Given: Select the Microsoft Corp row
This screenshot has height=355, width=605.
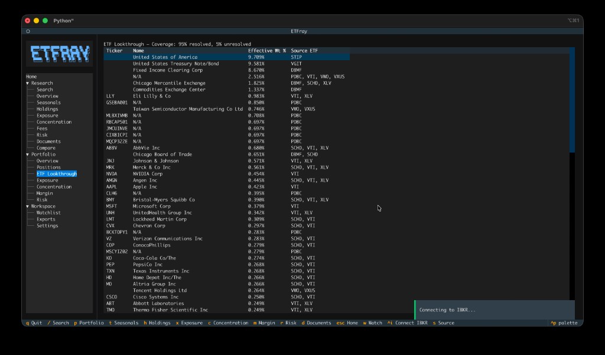Looking at the screenshot, I should click(226, 206).
